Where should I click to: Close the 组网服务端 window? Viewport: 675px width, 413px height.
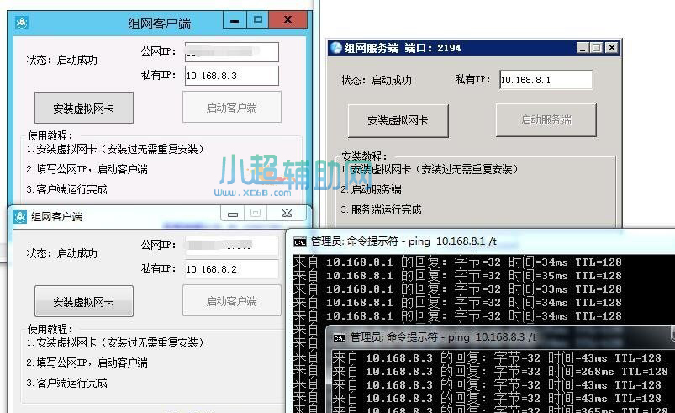pyautogui.click(x=612, y=48)
